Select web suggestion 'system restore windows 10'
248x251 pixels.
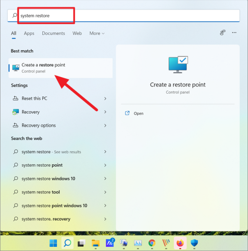pos(60,178)
